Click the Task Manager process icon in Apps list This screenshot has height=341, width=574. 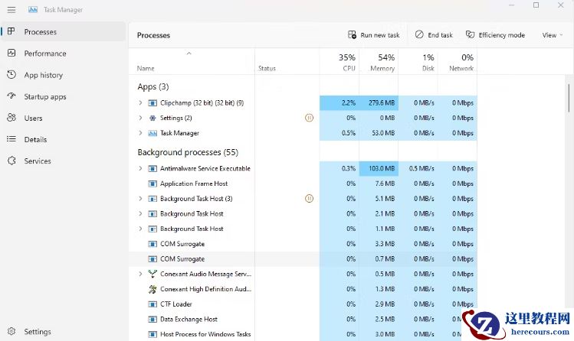pos(153,133)
